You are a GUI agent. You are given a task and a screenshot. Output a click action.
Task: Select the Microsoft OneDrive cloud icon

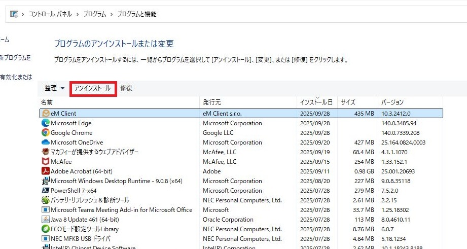(46, 143)
